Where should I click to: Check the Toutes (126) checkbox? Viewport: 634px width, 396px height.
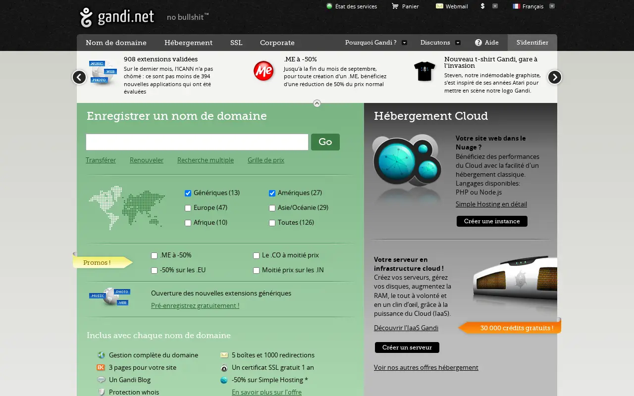272,223
